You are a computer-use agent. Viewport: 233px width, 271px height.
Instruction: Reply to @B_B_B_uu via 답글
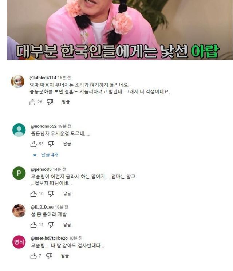tap(67, 224)
